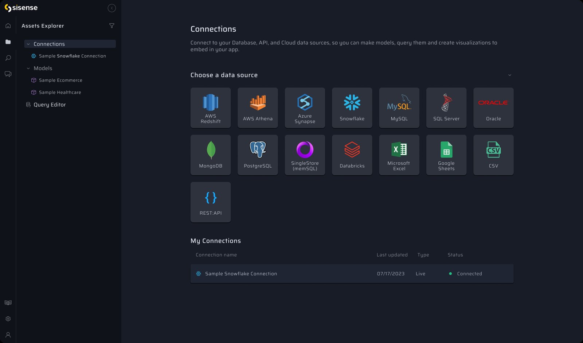583x343 pixels.
Task: Collapse the Models tree chevron
Action: pos(28,69)
